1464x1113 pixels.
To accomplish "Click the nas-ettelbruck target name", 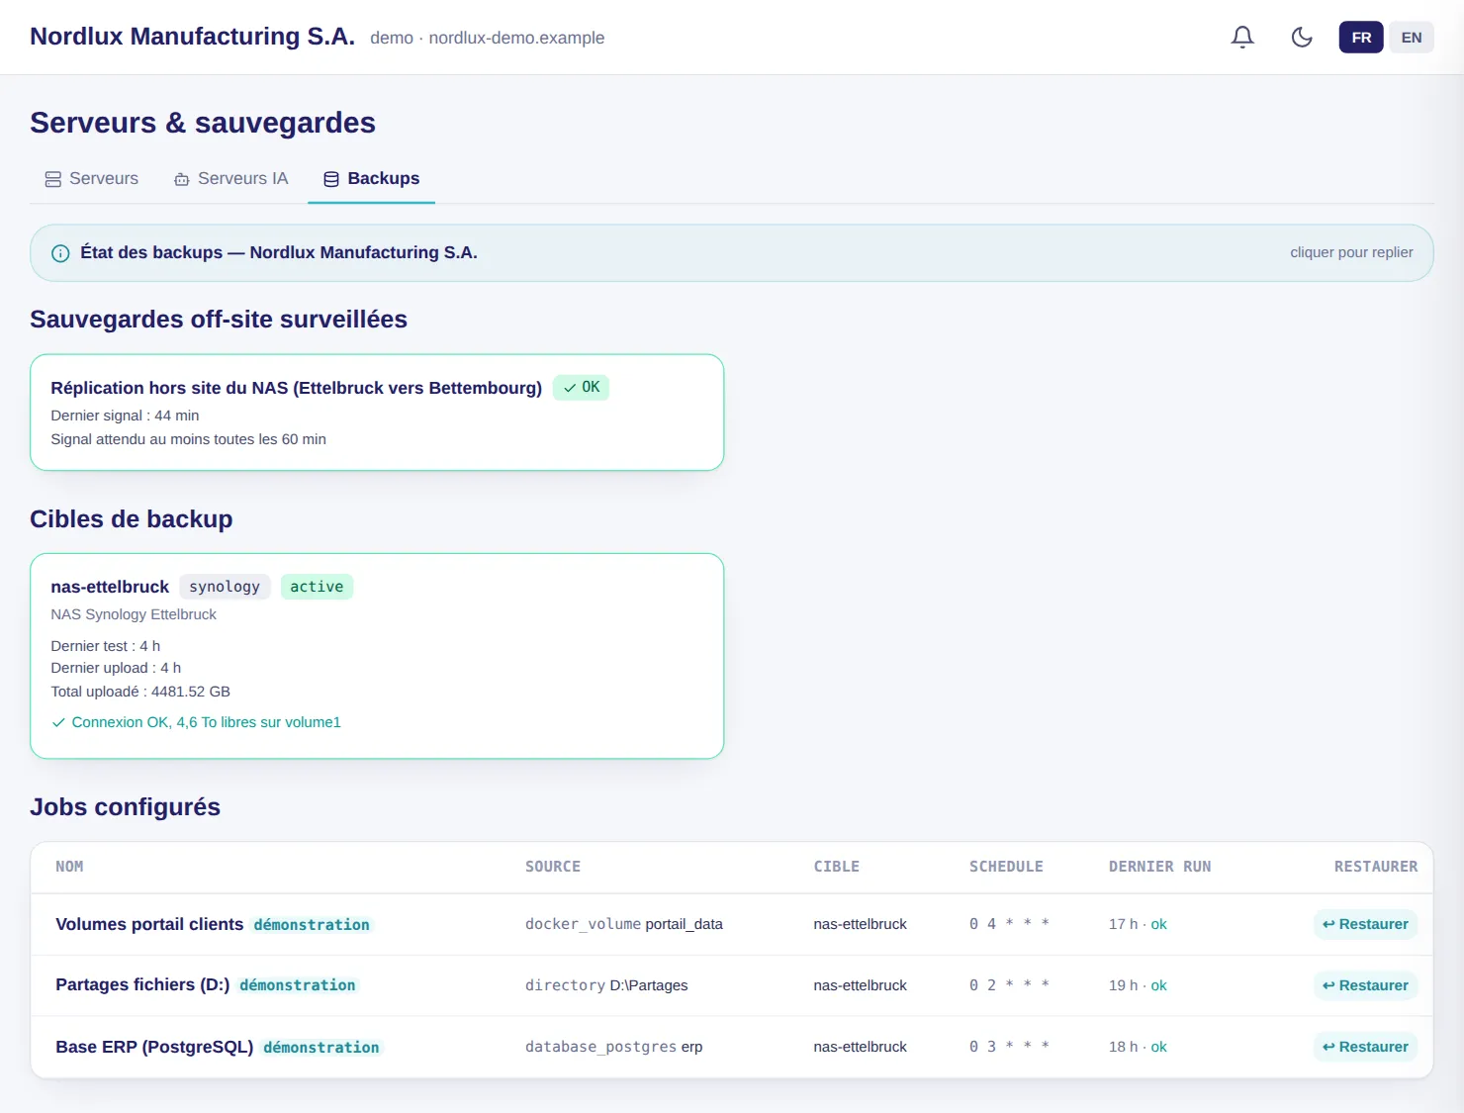I will [x=110, y=587].
